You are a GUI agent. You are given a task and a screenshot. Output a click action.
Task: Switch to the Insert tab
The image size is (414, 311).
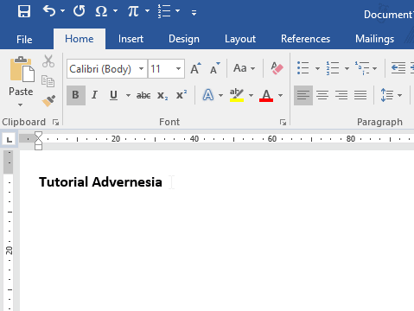click(x=131, y=39)
